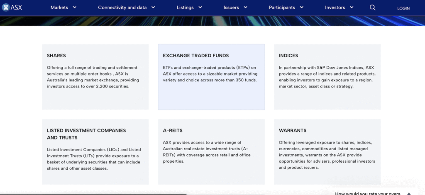This screenshot has width=425, height=195.
Task: Click the warrants leveraged exposure description
Action: 327,155
